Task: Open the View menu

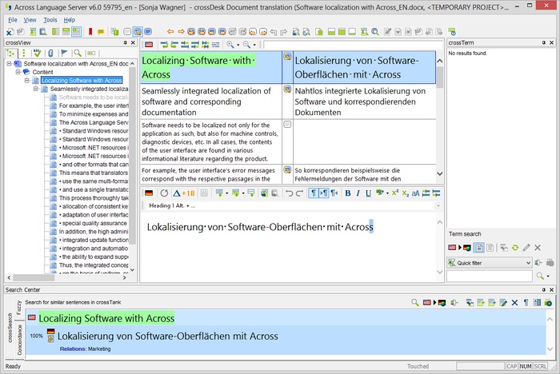Action: (30, 20)
